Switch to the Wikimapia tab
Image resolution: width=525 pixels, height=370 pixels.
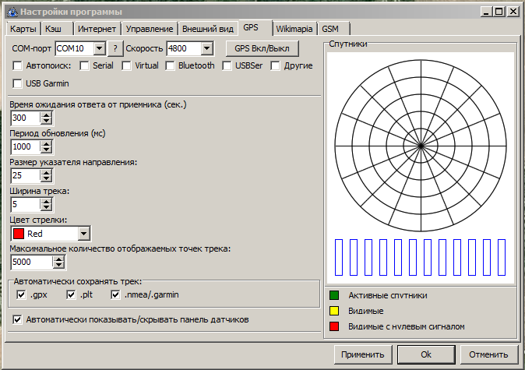[294, 28]
